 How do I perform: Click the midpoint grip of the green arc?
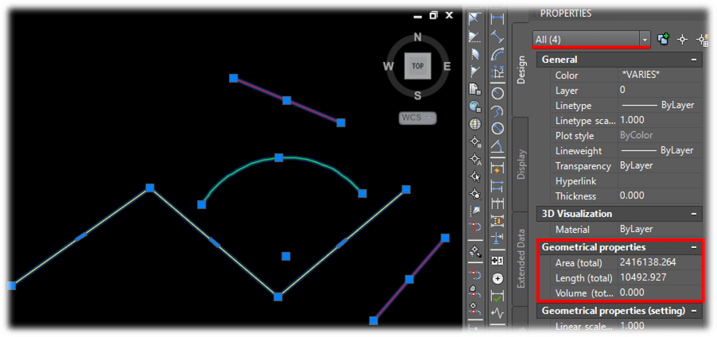coord(278,157)
